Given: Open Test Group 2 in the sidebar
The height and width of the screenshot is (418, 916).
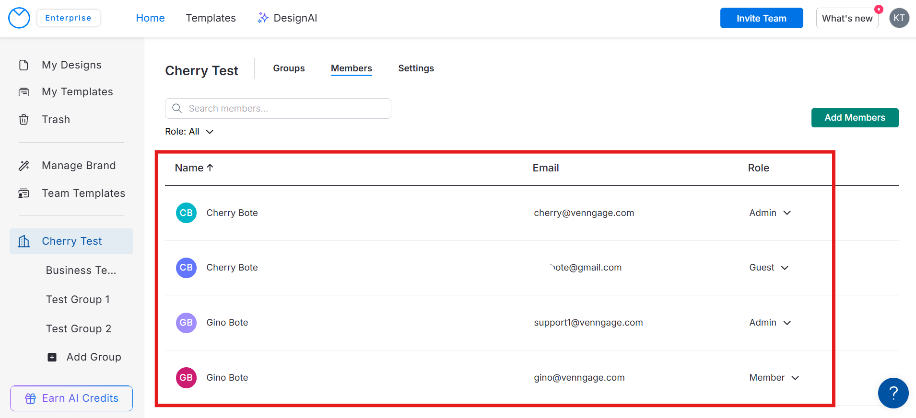Looking at the screenshot, I should (x=79, y=328).
